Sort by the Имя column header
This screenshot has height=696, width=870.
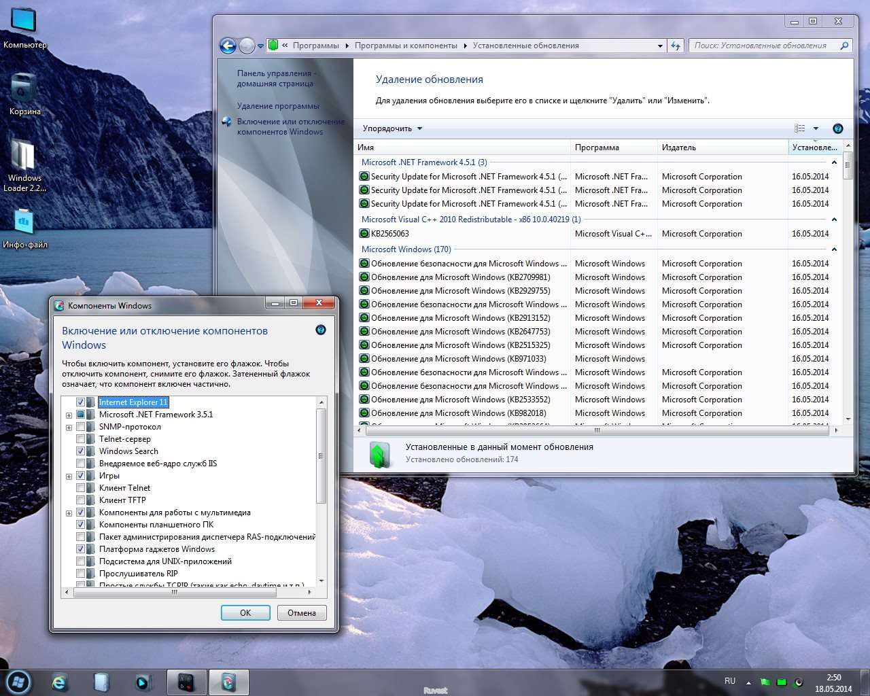pos(462,147)
